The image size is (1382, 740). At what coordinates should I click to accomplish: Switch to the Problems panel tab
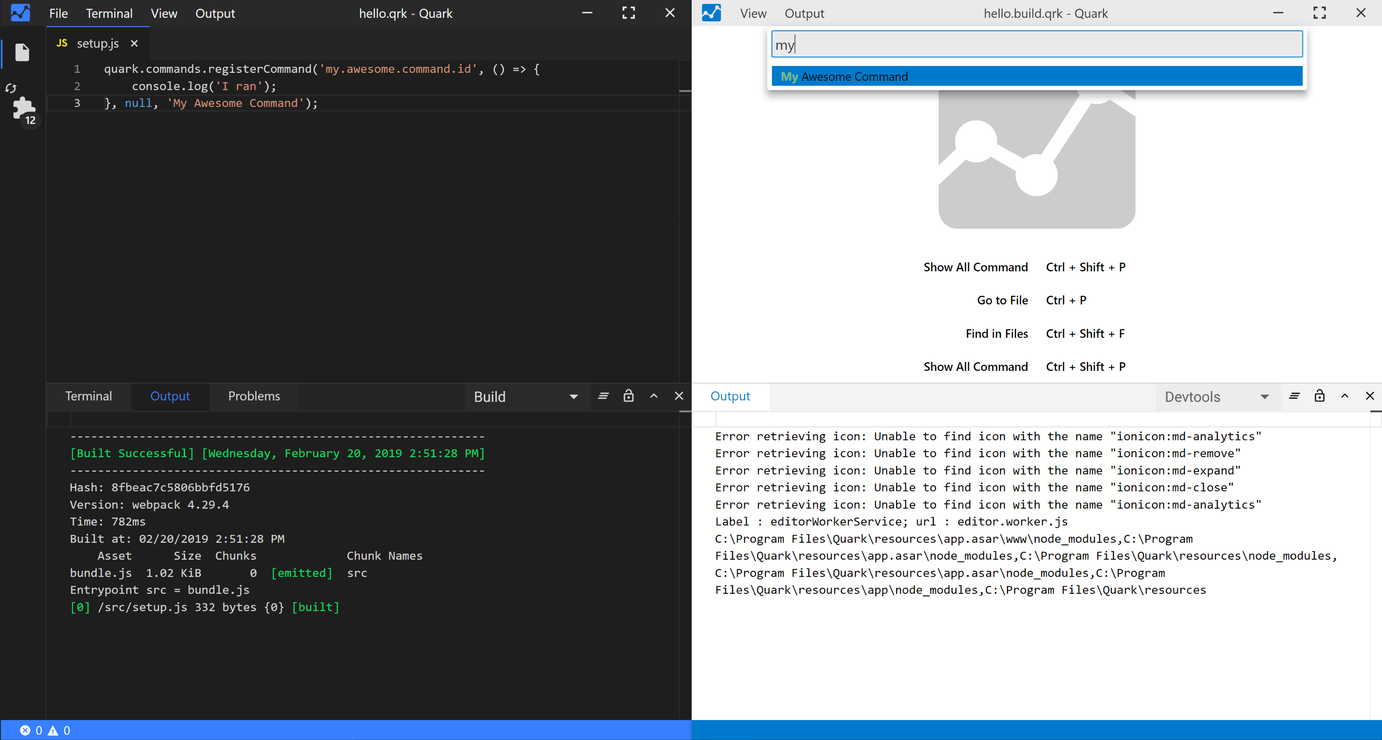(254, 396)
